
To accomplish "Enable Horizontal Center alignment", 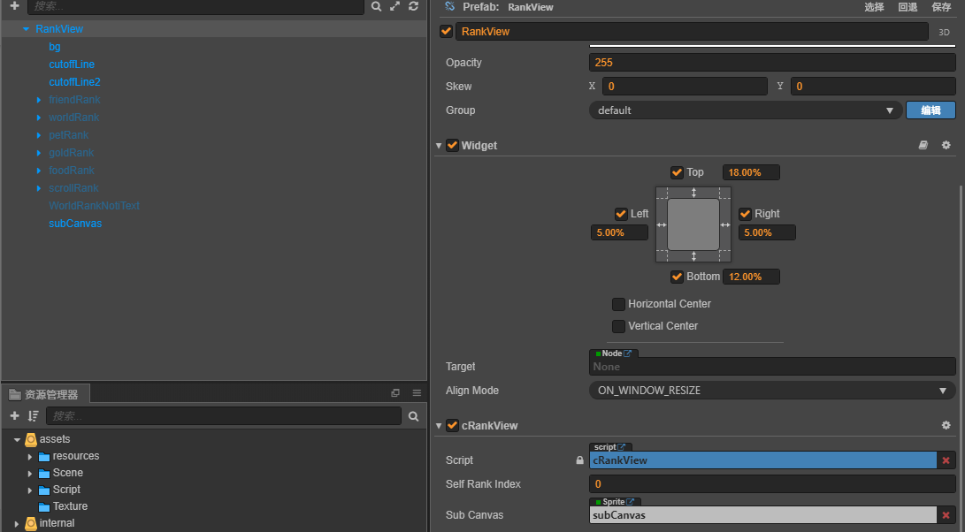I will click(x=618, y=304).
